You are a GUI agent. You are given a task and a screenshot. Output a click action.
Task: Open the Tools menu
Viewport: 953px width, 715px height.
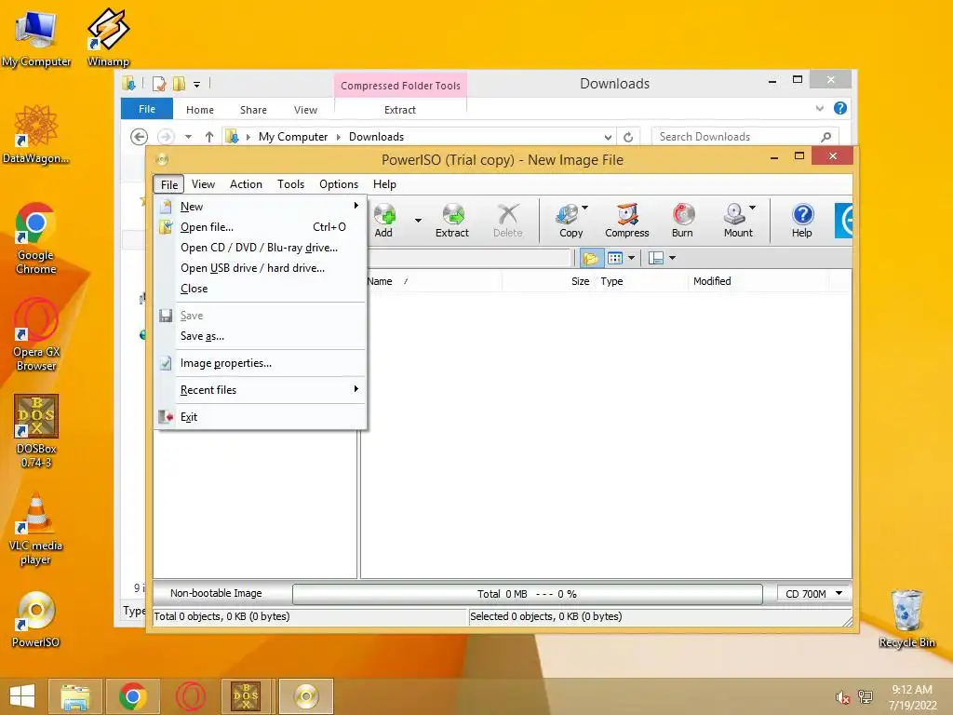click(x=290, y=184)
